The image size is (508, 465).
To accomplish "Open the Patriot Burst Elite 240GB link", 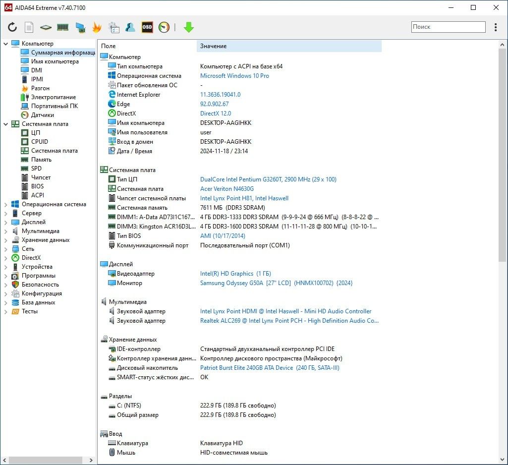I will pos(270,368).
